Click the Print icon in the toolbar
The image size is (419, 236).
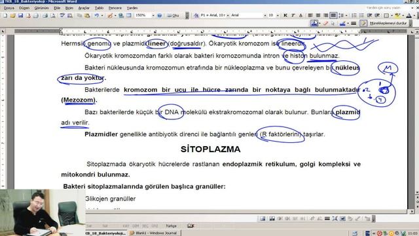[x=45, y=16]
